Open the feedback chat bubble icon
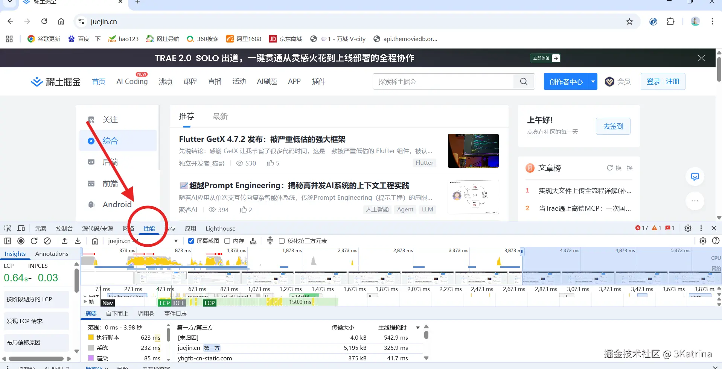 [695, 176]
